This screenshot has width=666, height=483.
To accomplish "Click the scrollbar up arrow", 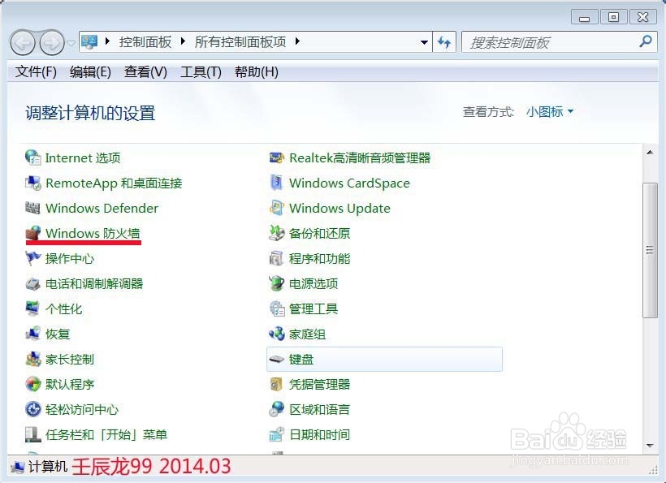I will (650, 153).
